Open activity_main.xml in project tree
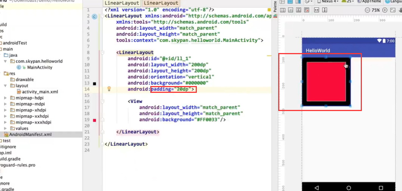 (x=37, y=92)
